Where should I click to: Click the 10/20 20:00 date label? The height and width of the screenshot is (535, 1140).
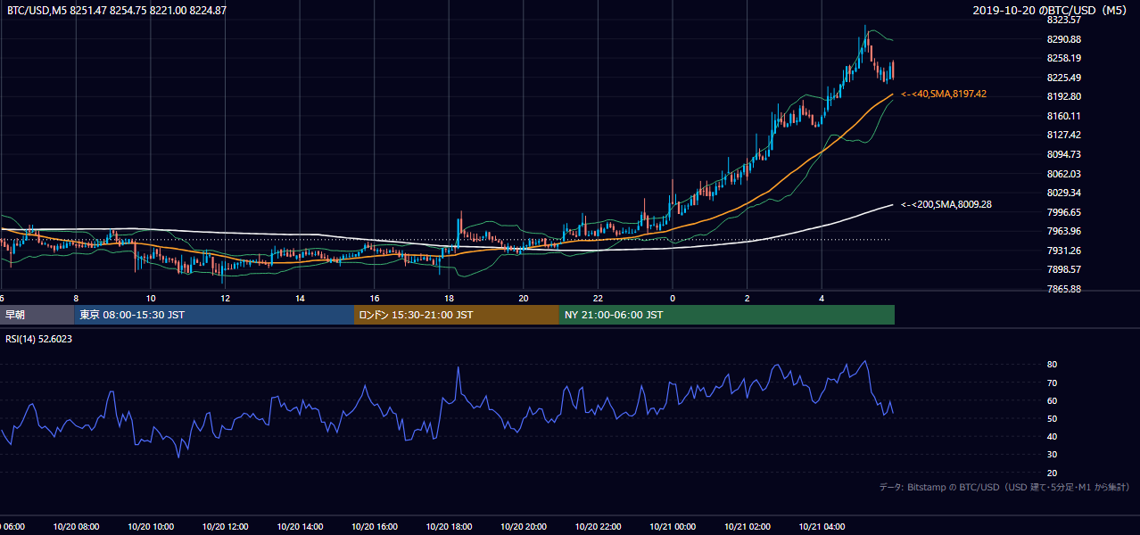[x=524, y=527]
